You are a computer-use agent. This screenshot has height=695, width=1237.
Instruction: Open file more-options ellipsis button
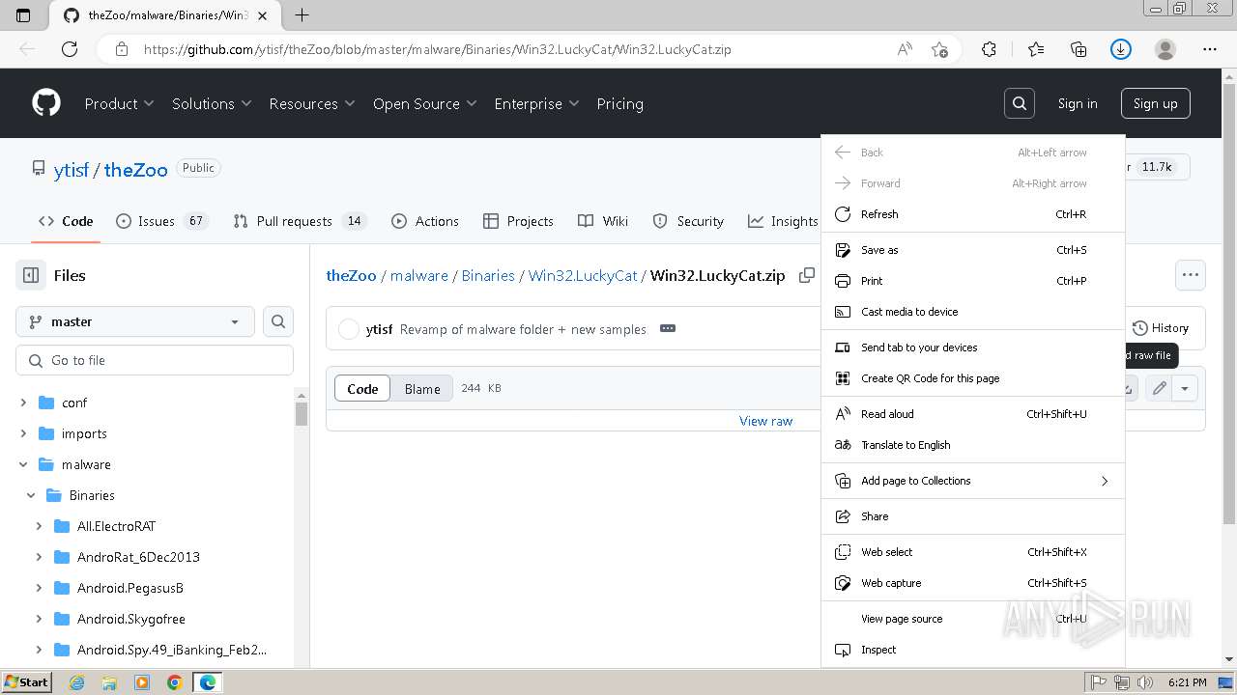pos(1191,275)
